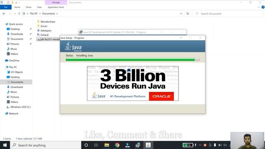Image resolution: width=265 pixels, height=149 pixels.
Task: Focus the Search Documents field
Action: [228, 14]
